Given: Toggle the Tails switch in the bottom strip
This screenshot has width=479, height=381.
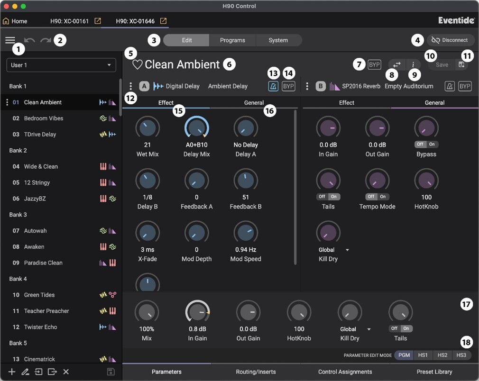Looking at the screenshot, I should click(x=400, y=328).
